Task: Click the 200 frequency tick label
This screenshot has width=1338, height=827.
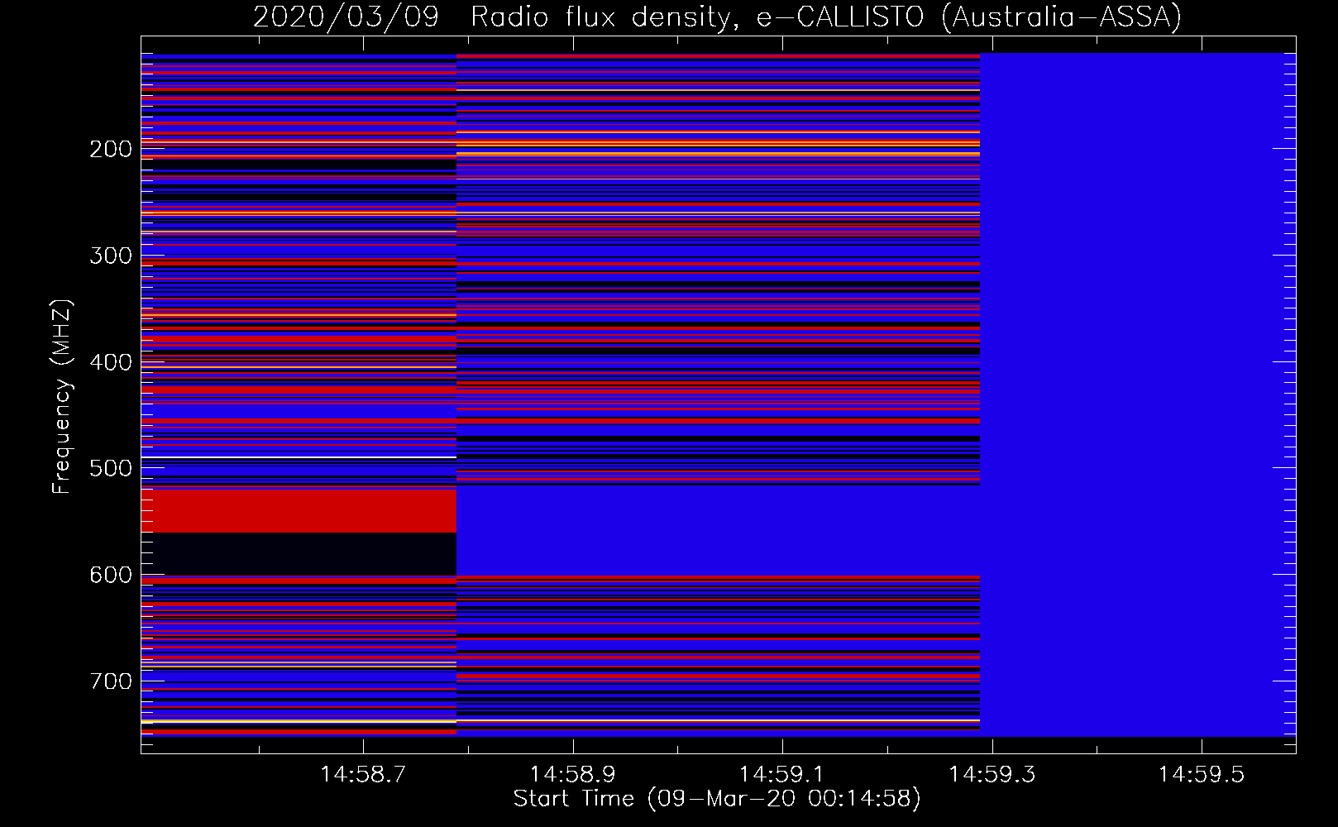Action: tap(111, 149)
